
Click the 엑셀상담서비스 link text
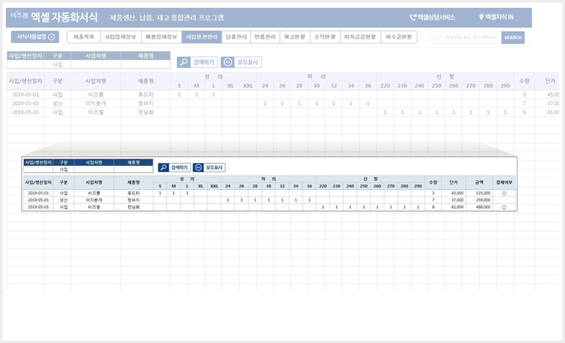click(x=436, y=18)
